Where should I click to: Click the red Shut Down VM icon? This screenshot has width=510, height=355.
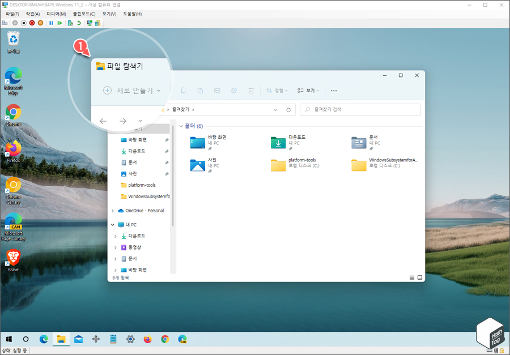(32, 23)
